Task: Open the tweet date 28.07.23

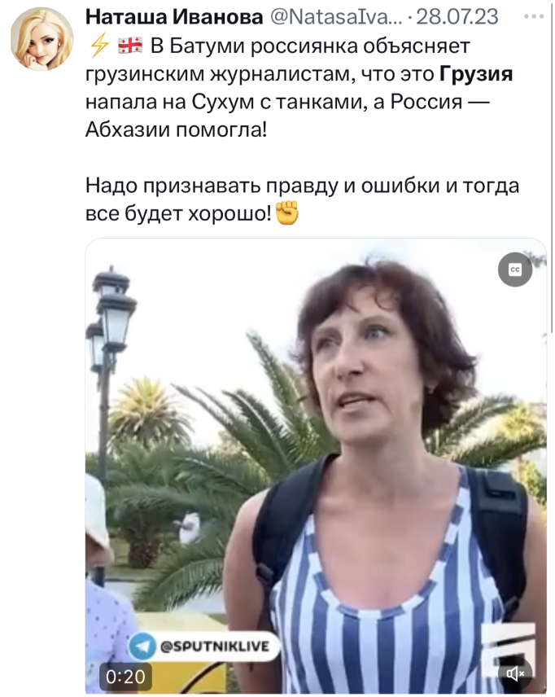Action: (457, 17)
